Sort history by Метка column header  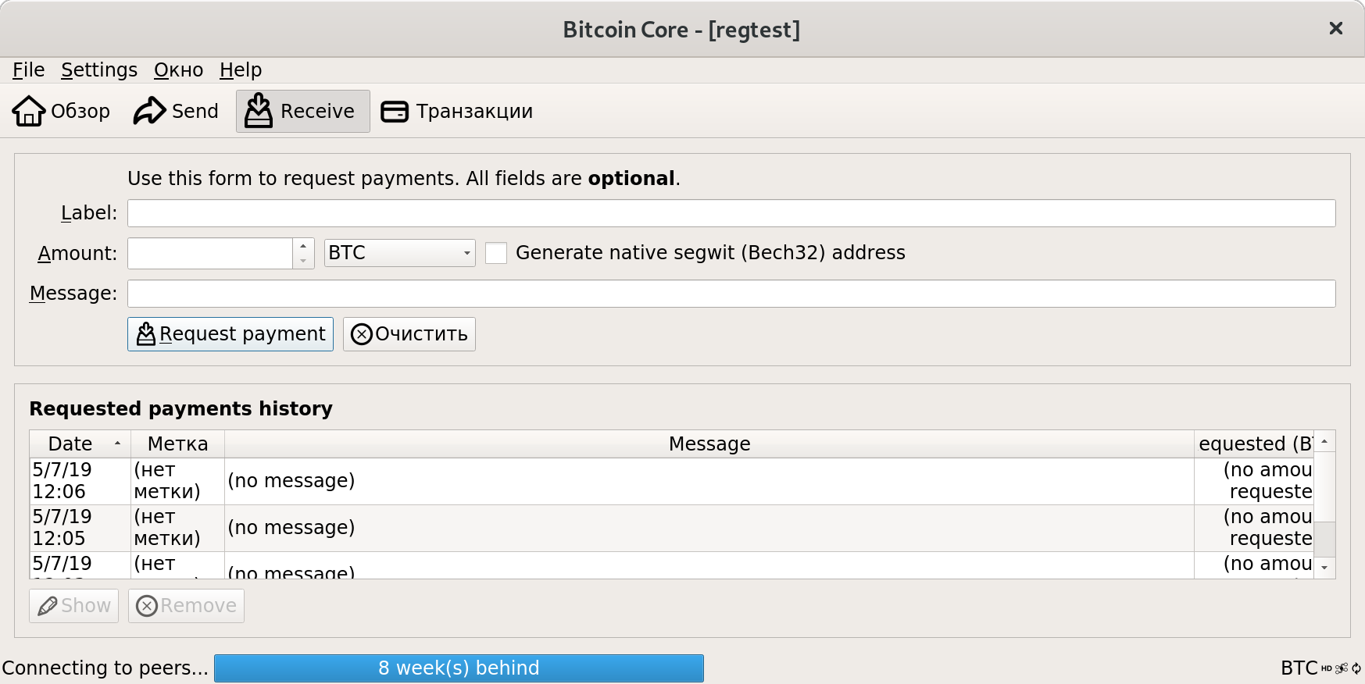(x=177, y=444)
